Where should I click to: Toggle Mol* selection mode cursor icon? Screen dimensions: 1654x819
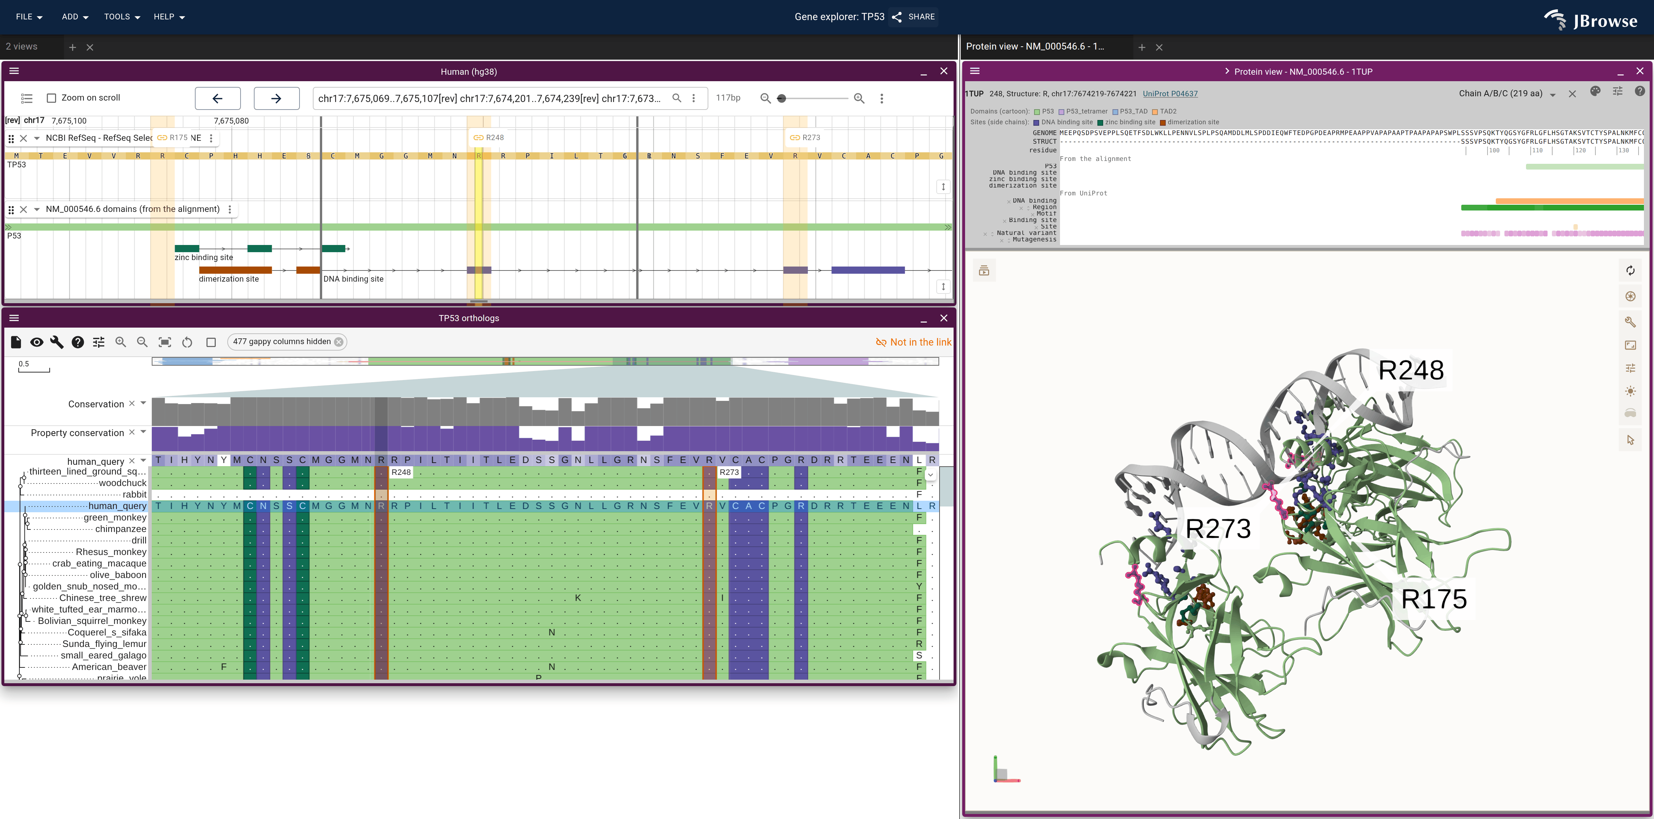click(x=1630, y=440)
